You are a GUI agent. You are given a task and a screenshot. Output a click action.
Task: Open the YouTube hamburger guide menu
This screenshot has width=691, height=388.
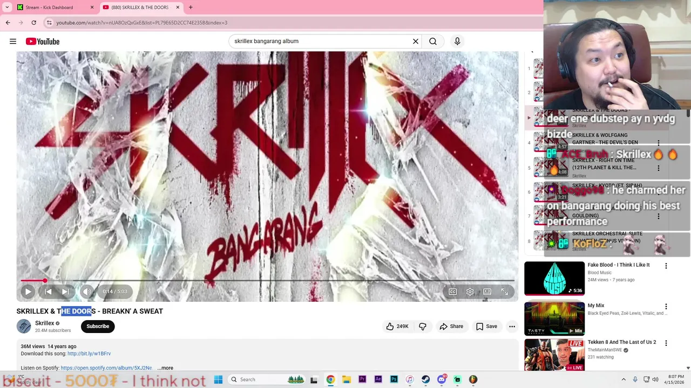[x=13, y=41]
